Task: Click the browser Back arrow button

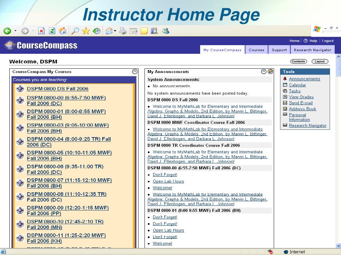Action: (x=7, y=31)
